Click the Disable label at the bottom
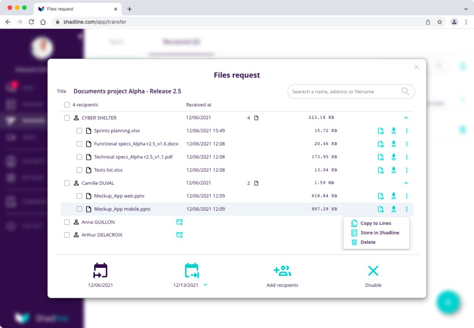This screenshot has height=328, width=474. click(x=373, y=285)
